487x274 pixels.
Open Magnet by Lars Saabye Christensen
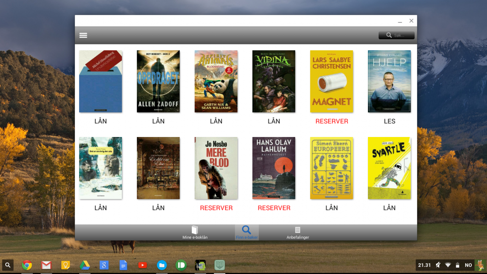pyautogui.click(x=332, y=81)
